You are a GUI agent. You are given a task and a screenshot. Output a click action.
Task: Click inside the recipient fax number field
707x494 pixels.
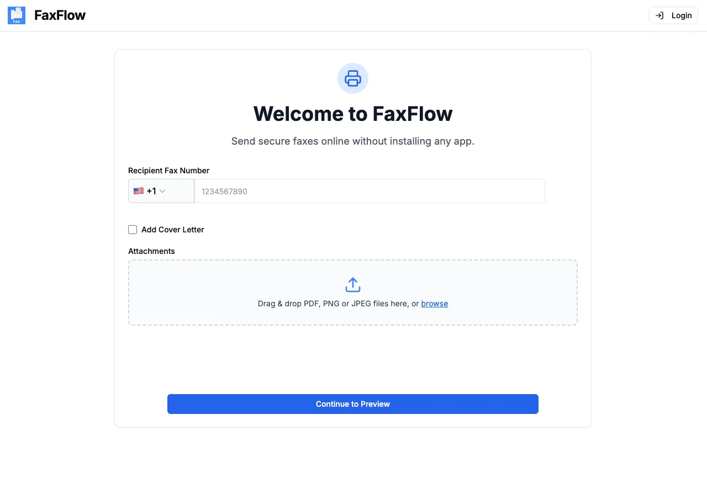pyautogui.click(x=369, y=190)
